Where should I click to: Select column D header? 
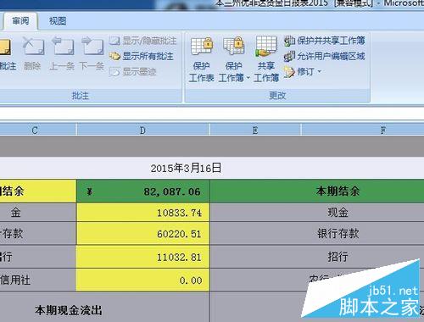pos(142,130)
